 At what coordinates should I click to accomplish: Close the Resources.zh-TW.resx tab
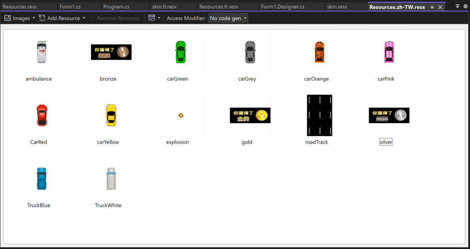point(441,7)
